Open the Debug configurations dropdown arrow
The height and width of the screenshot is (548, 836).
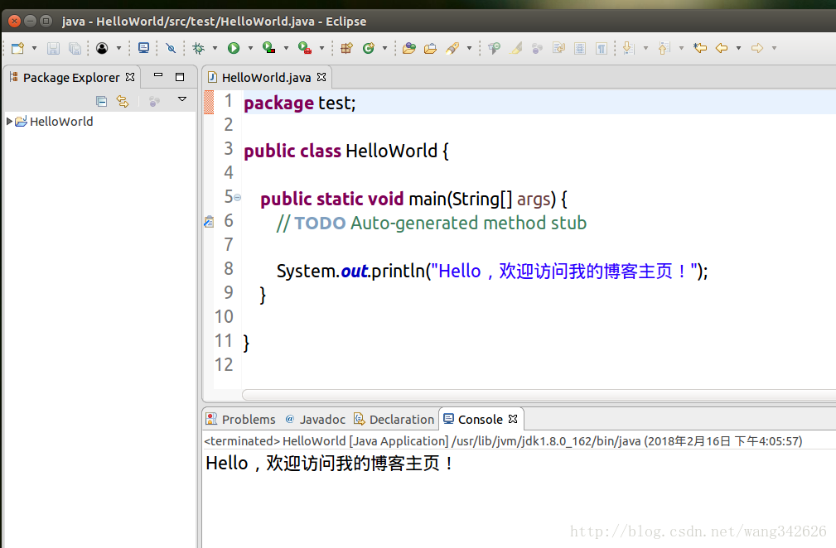point(215,49)
